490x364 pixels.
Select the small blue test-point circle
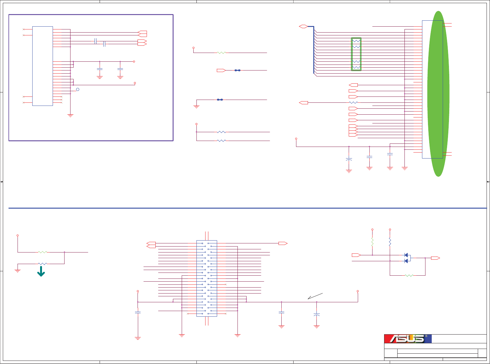point(78,89)
